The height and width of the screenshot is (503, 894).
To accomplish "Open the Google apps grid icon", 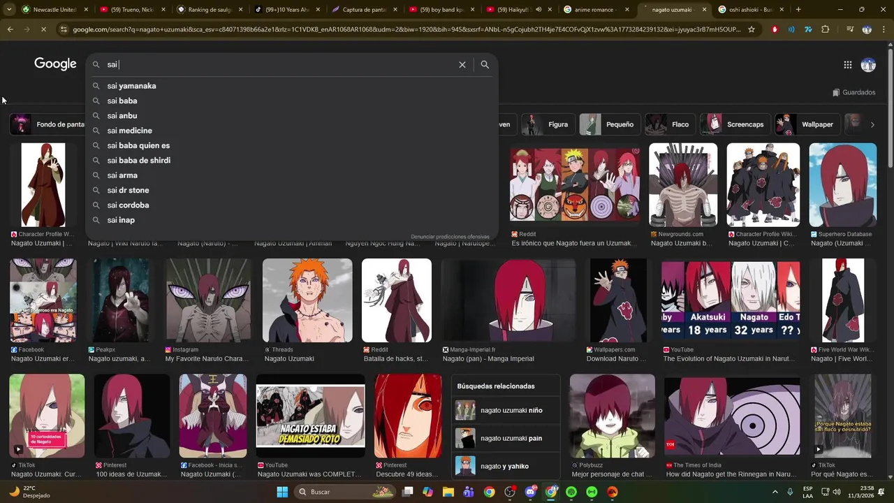I will (x=847, y=65).
